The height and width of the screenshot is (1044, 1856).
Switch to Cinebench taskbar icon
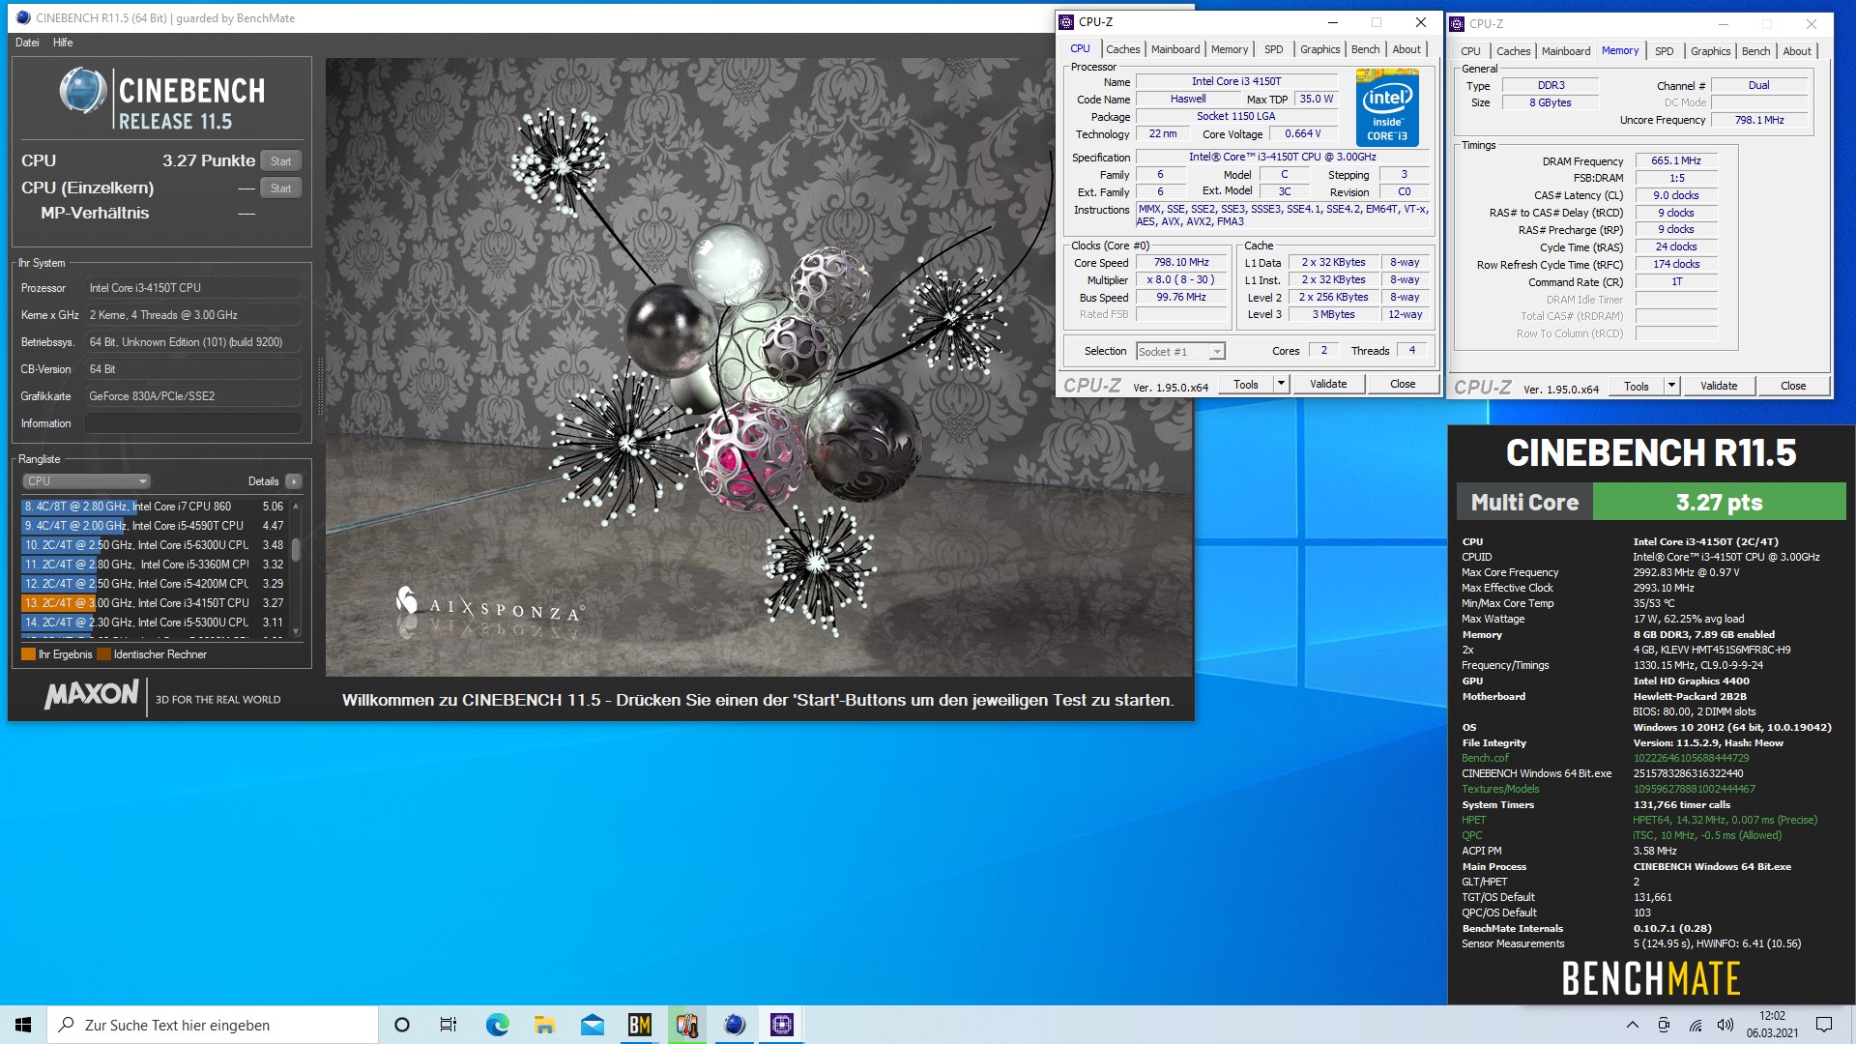(x=735, y=1025)
